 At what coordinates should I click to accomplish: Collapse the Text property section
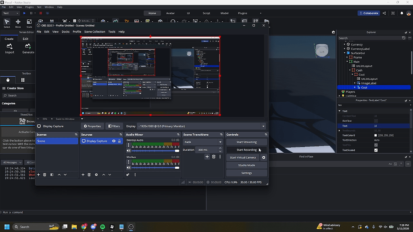click(340, 111)
